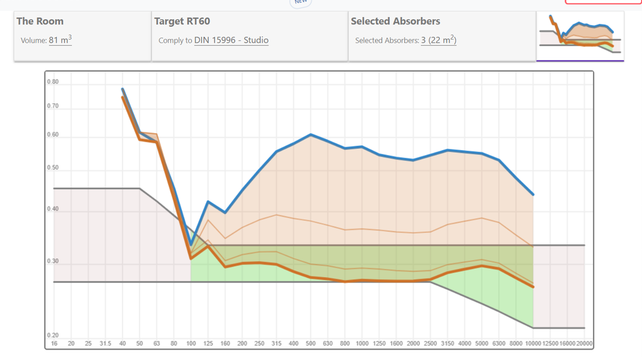This screenshot has width=642, height=357.
Task: Click the 0.30 y-axis label
Action: pyautogui.click(x=52, y=262)
